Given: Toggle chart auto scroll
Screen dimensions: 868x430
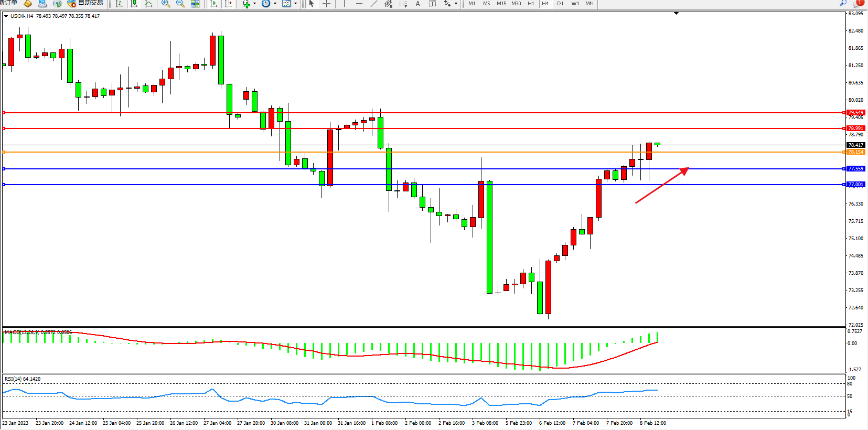Looking at the screenshot, I should click(x=213, y=4).
